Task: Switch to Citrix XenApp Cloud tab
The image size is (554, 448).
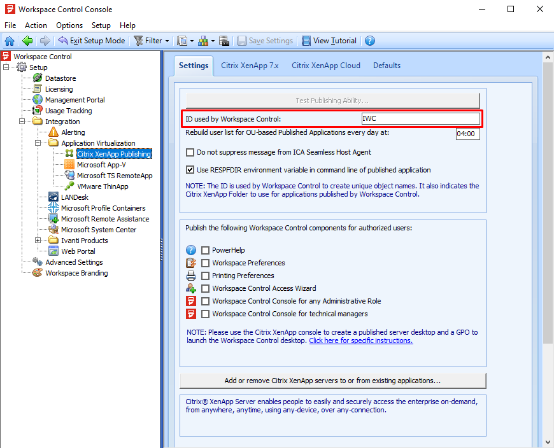Action: click(326, 66)
